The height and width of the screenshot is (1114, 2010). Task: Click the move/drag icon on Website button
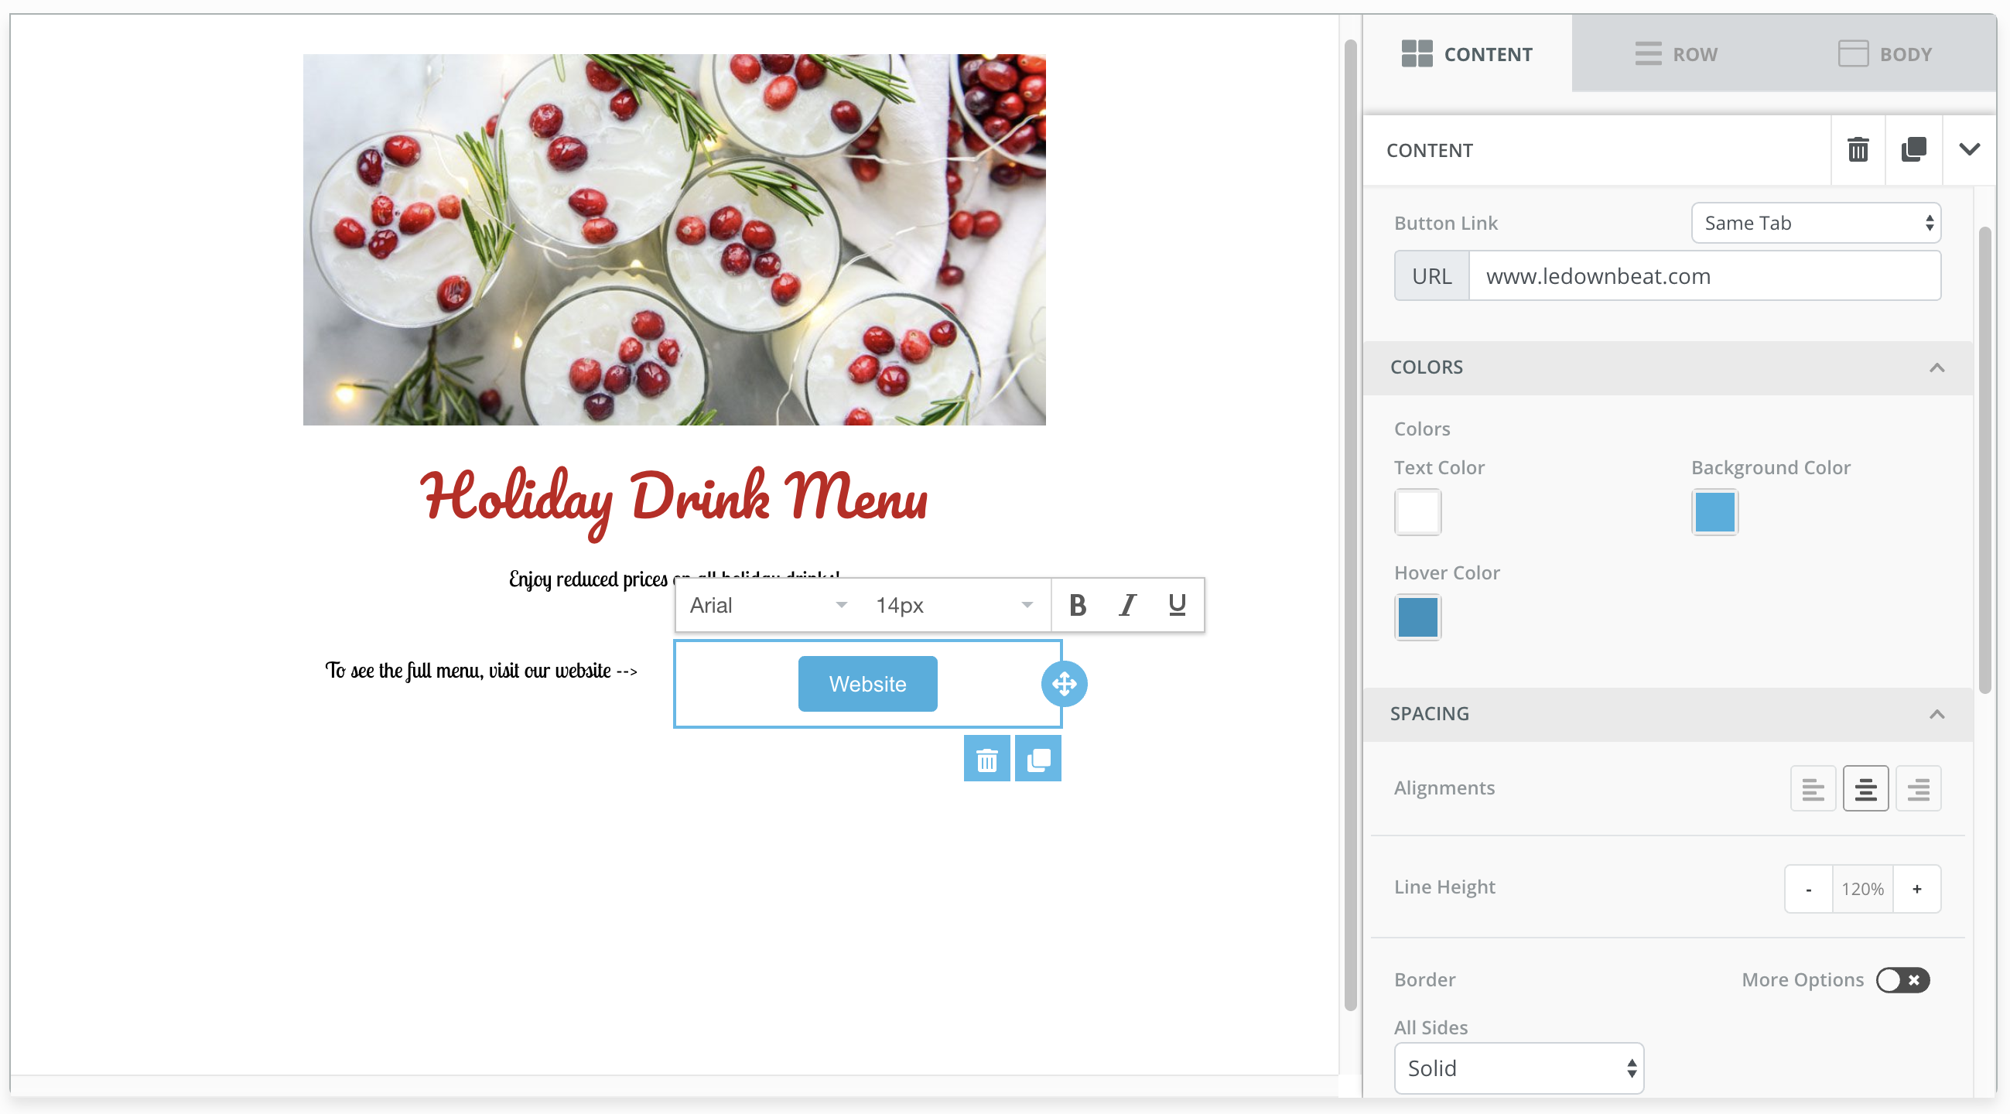coord(1066,683)
